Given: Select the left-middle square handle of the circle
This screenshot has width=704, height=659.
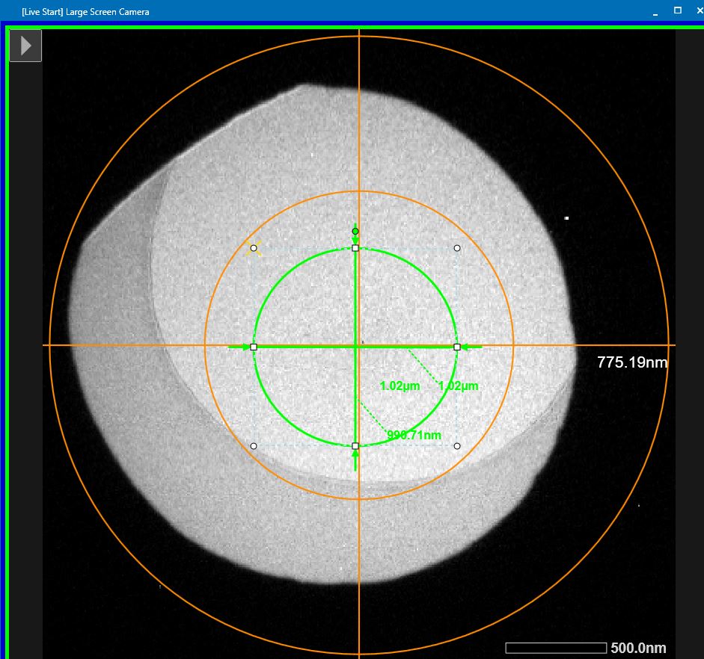Looking at the screenshot, I should tap(254, 347).
